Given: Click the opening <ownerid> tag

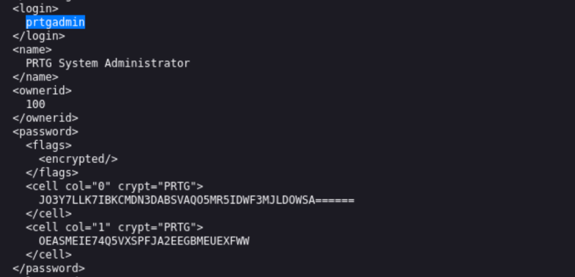Looking at the screenshot, I should (x=42, y=90).
